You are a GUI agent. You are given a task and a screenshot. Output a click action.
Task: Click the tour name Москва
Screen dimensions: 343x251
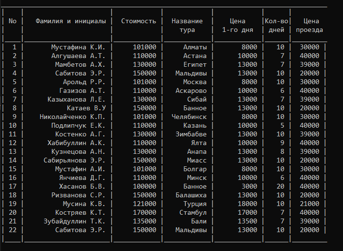click(195, 82)
